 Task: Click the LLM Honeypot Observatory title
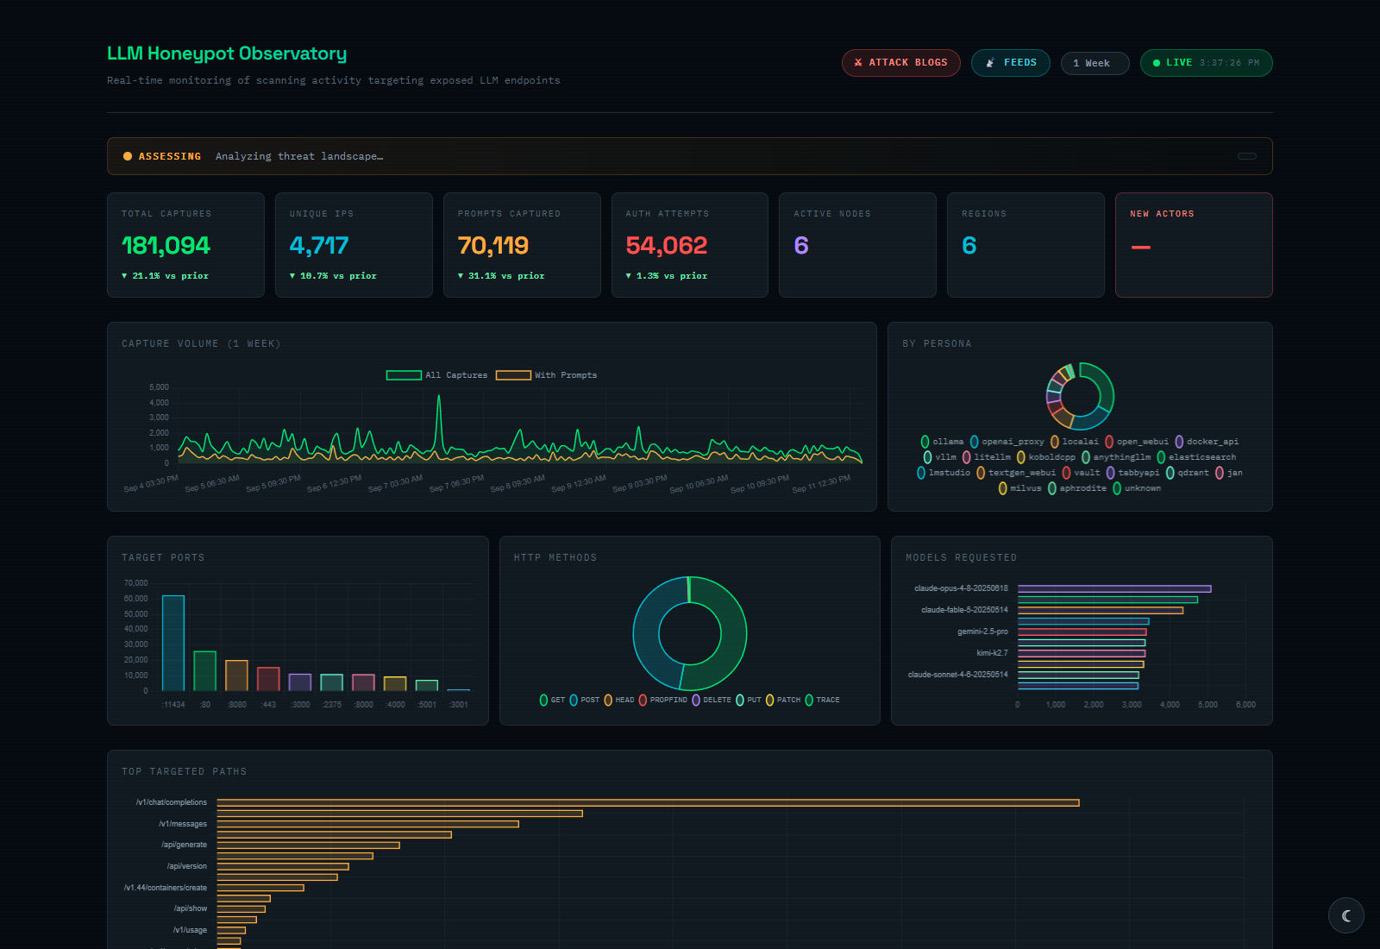(227, 53)
